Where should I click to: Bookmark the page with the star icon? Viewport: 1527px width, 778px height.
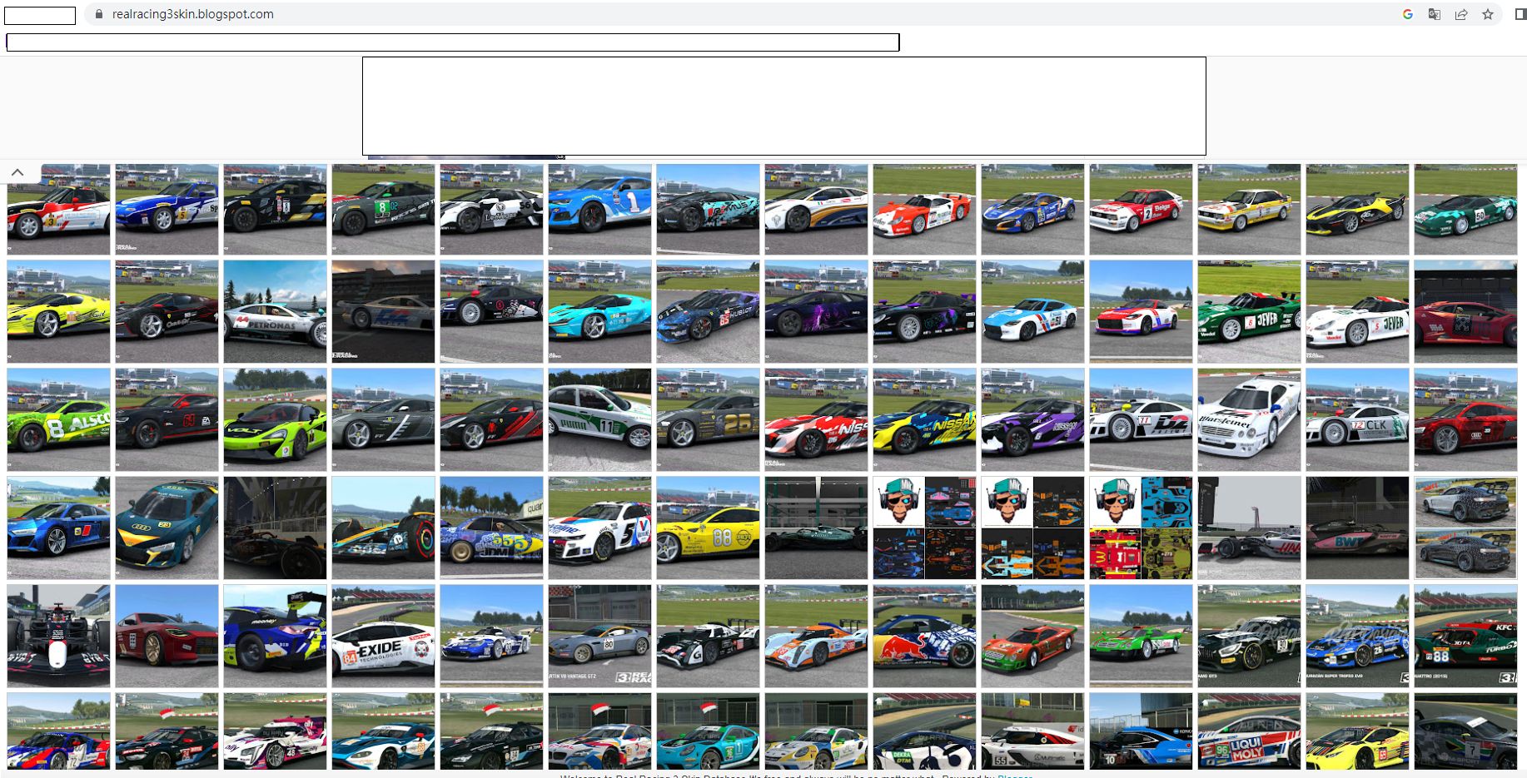1487,14
